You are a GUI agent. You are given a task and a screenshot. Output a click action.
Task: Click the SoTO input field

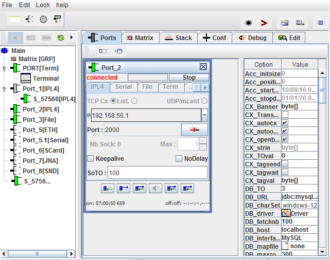pos(158,173)
